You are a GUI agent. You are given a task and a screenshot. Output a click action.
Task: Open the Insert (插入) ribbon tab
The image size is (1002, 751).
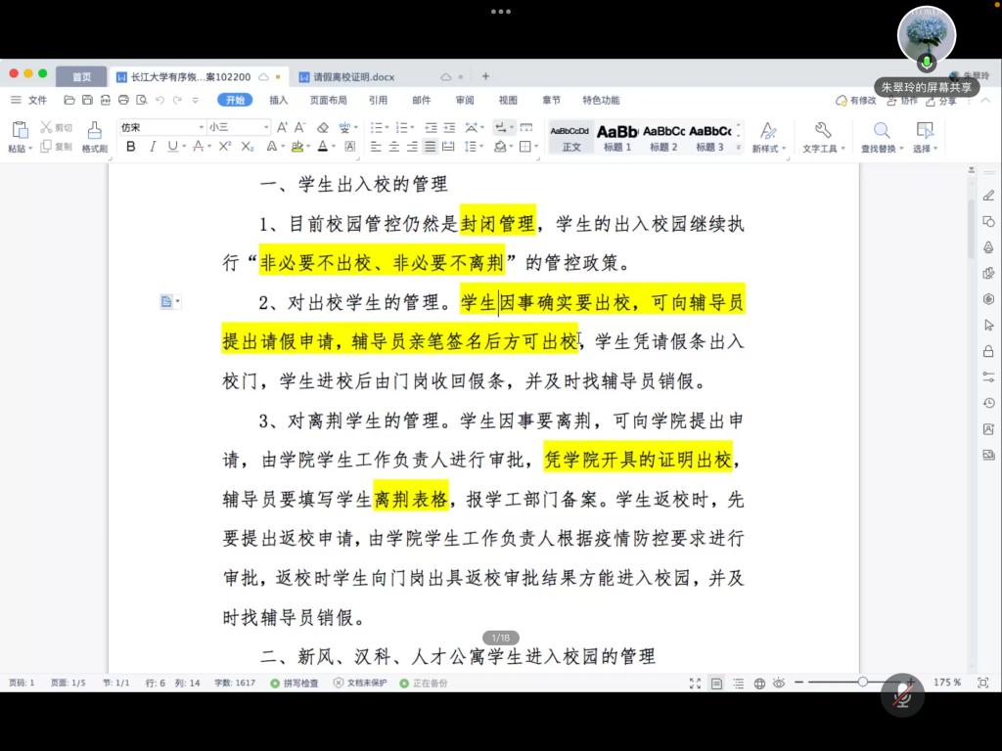click(279, 100)
